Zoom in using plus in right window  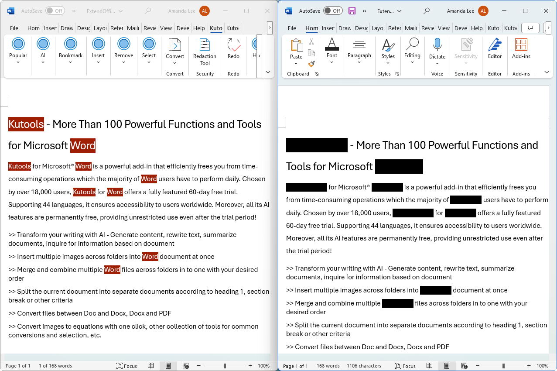tap(529, 366)
